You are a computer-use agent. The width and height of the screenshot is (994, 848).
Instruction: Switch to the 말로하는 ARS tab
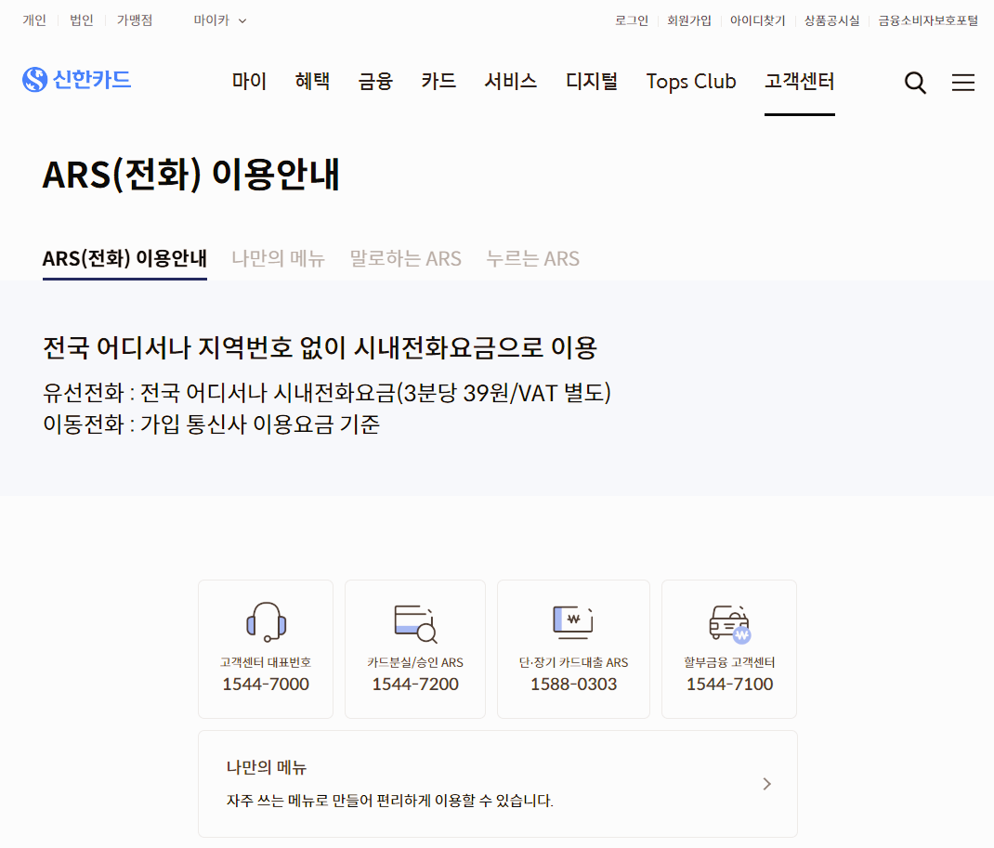pos(406,258)
